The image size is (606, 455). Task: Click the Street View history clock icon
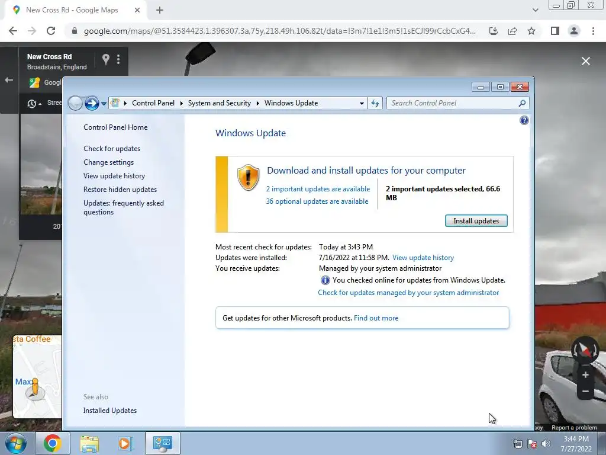[32, 104]
